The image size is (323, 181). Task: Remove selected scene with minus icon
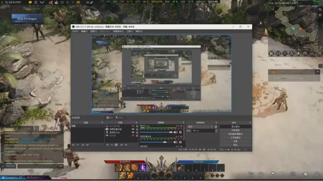pos(78,145)
